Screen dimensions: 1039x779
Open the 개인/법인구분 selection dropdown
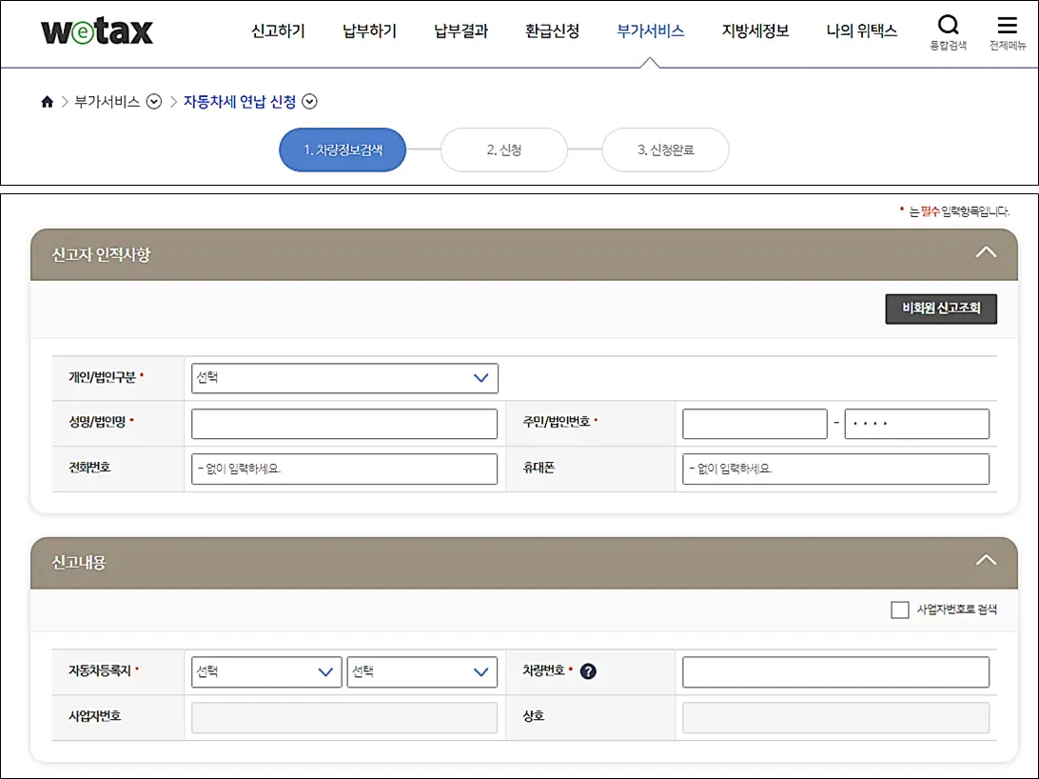[x=344, y=378]
